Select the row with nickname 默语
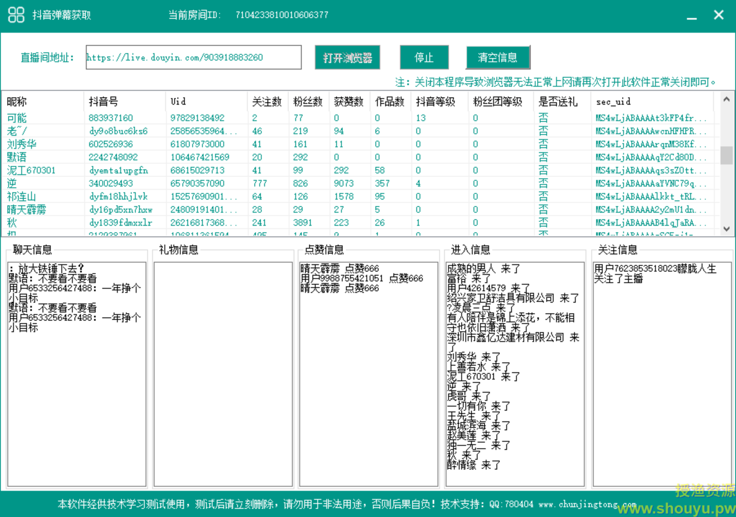This screenshot has height=517, width=736. 358,157
